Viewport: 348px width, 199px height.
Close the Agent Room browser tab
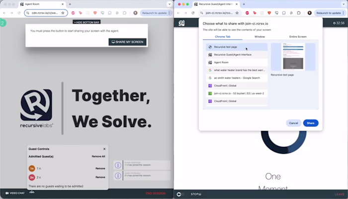[62, 4]
